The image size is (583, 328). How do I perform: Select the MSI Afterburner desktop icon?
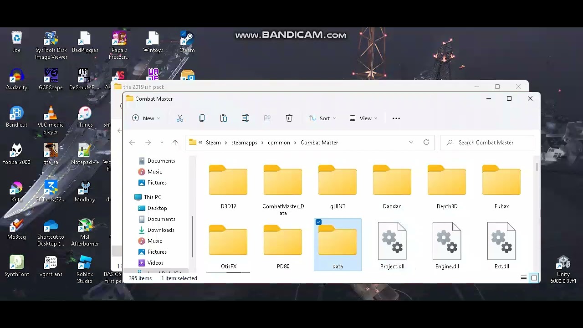[x=85, y=232]
